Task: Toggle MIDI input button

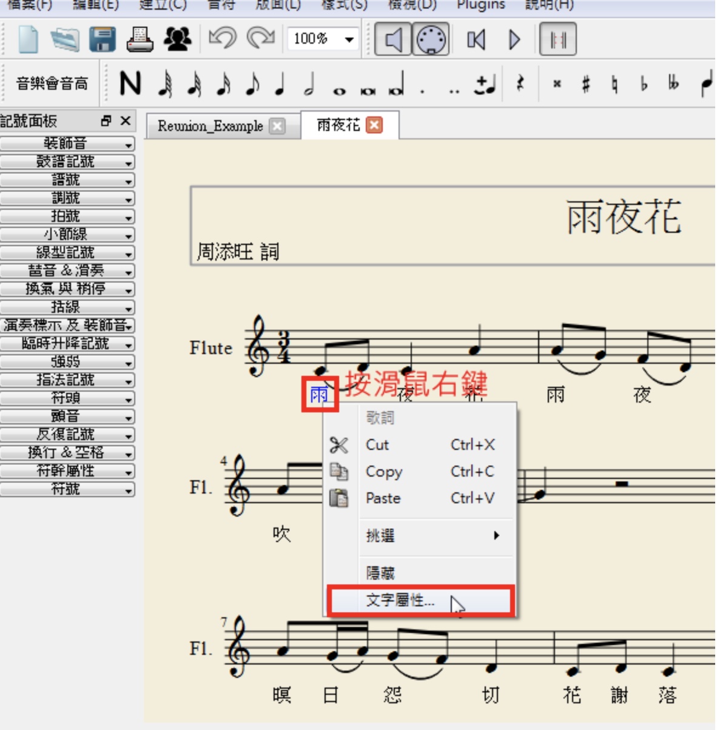Action: click(x=431, y=40)
